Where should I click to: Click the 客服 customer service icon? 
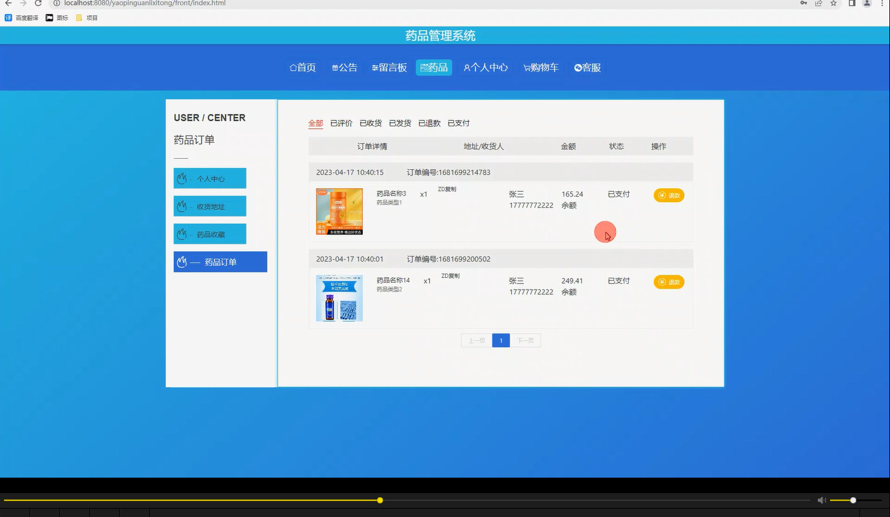click(x=578, y=67)
